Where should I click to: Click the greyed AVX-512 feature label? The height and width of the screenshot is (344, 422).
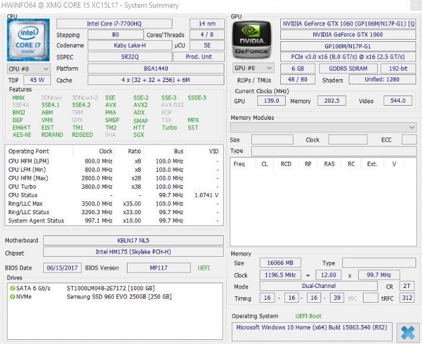coord(172,105)
